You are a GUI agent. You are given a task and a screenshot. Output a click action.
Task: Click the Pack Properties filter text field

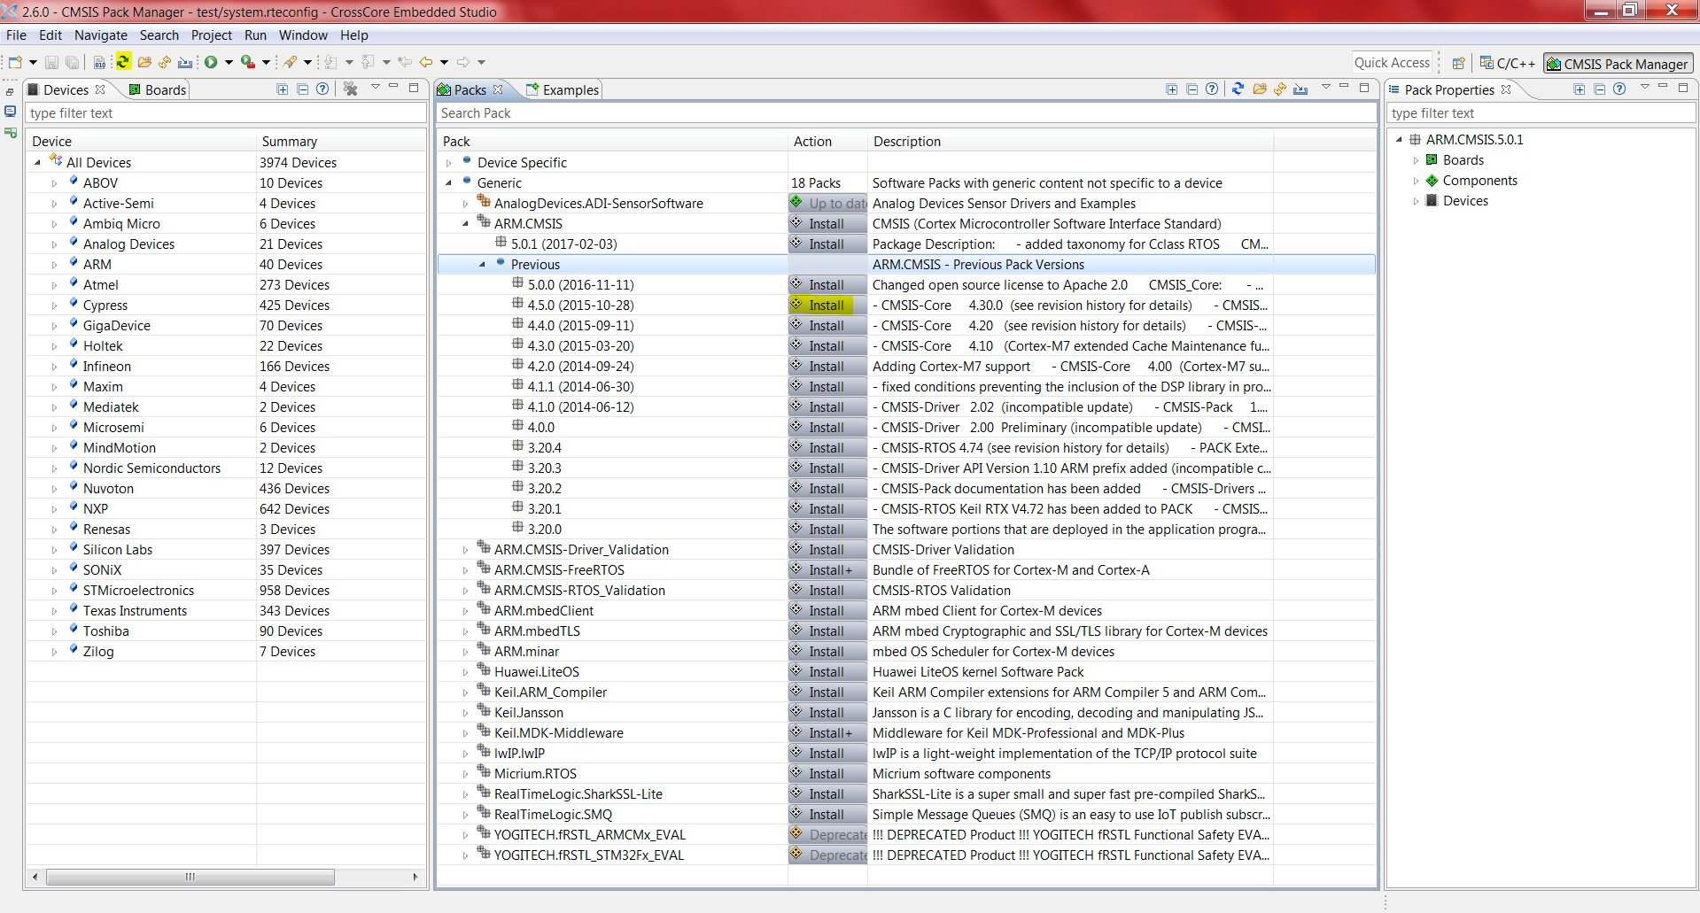[1541, 113]
